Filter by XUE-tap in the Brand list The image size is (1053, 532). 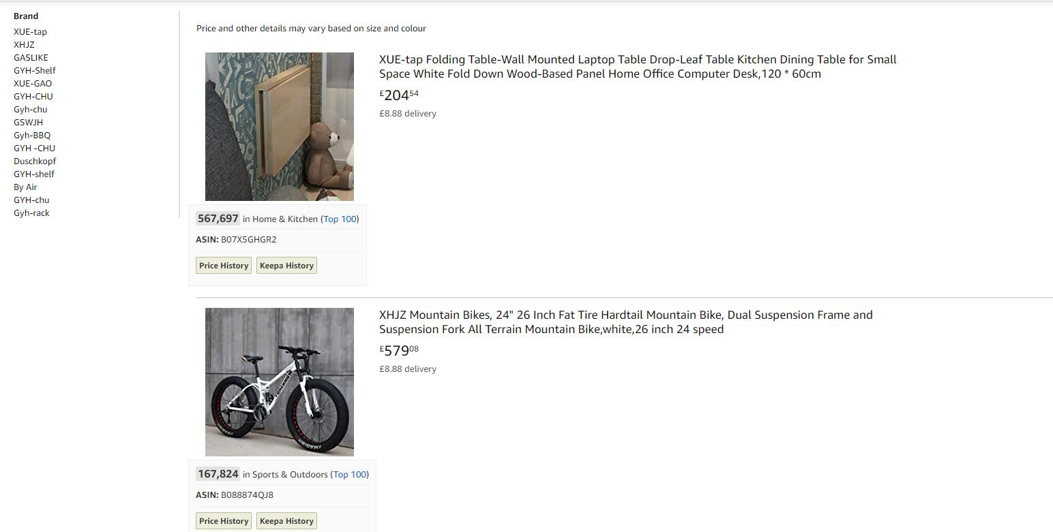click(x=30, y=31)
